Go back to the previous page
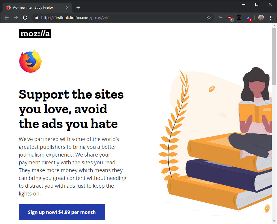The width and height of the screenshot is (277, 224). (x=7, y=18)
